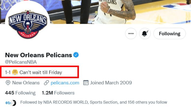Open the pelicans.com website link

[65, 83]
